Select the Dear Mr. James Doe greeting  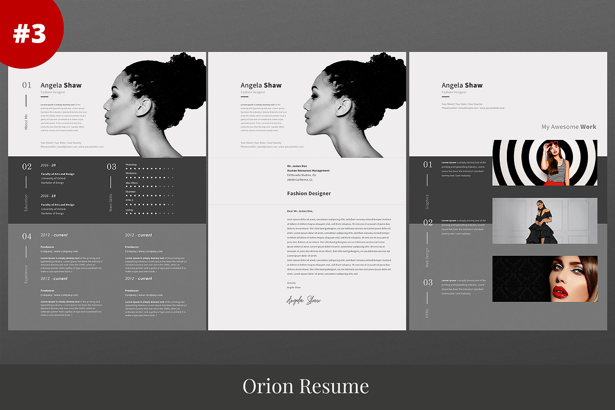pyautogui.click(x=300, y=211)
